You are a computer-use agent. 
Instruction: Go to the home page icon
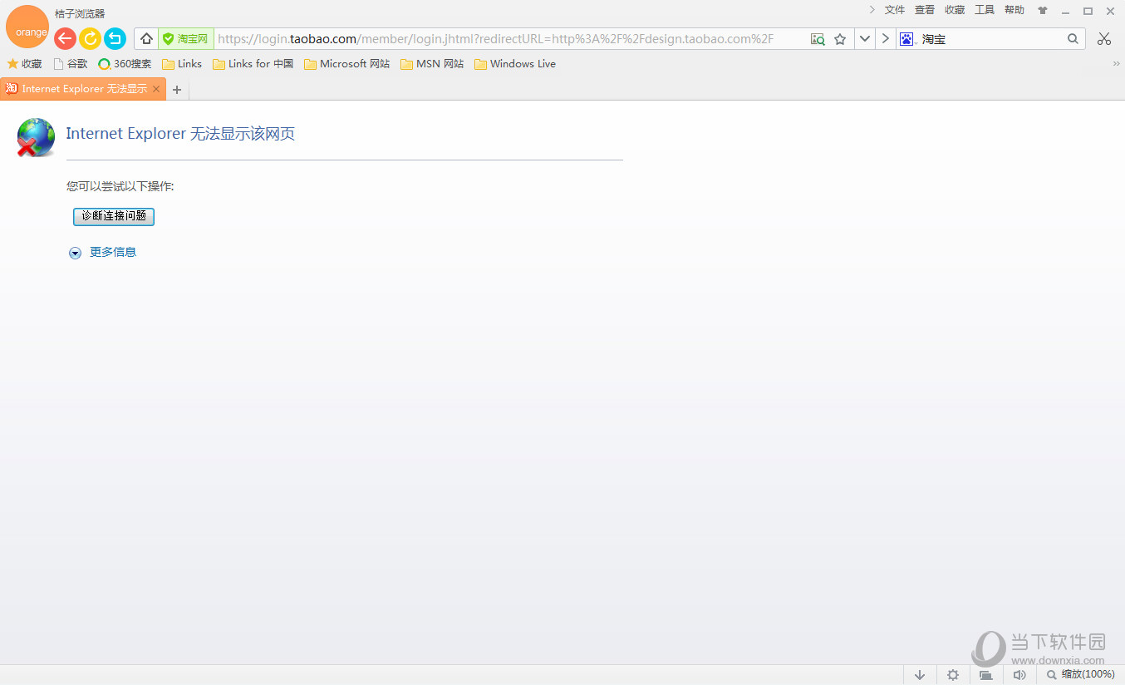(146, 39)
